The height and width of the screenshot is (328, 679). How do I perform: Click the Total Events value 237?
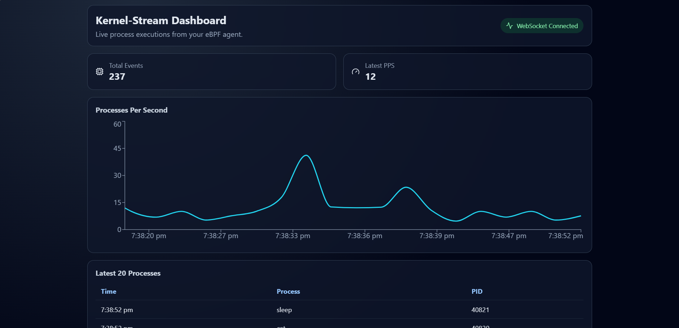[x=117, y=76]
